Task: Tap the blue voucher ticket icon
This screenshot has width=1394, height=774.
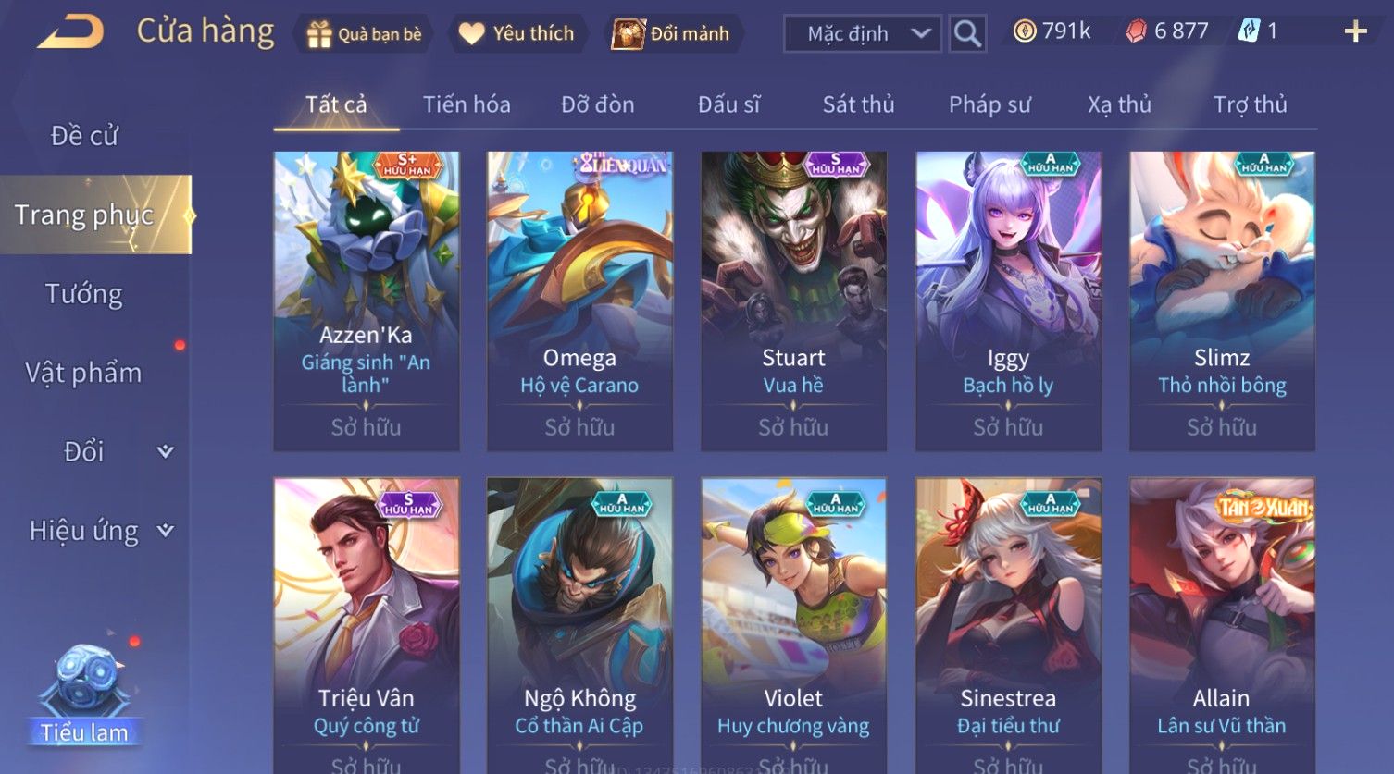Action: [x=1249, y=31]
